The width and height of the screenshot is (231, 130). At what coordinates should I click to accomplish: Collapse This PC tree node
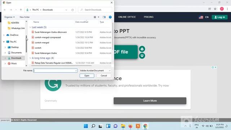[4, 42]
